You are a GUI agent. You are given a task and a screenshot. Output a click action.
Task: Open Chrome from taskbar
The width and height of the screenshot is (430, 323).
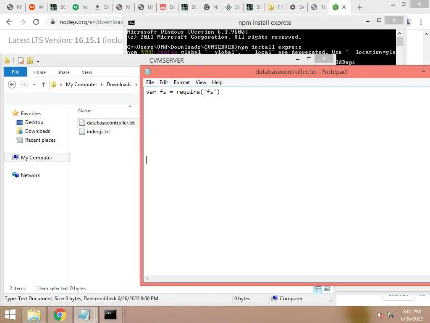point(60,315)
